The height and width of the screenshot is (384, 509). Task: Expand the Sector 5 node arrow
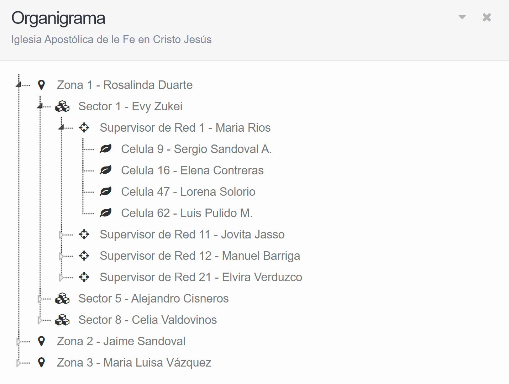coord(40,299)
